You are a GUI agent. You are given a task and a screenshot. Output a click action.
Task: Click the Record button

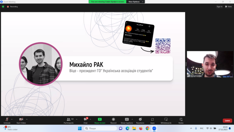(113, 121)
